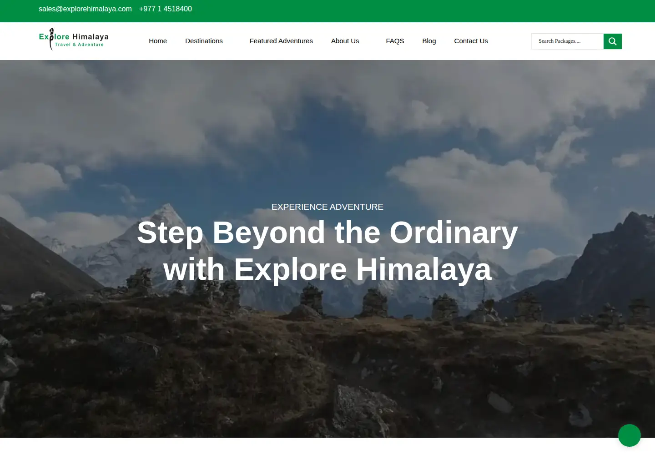This screenshot has height=455, width=655.
Task: Click the green search magnifier button
Action: [x=612, y=41]
